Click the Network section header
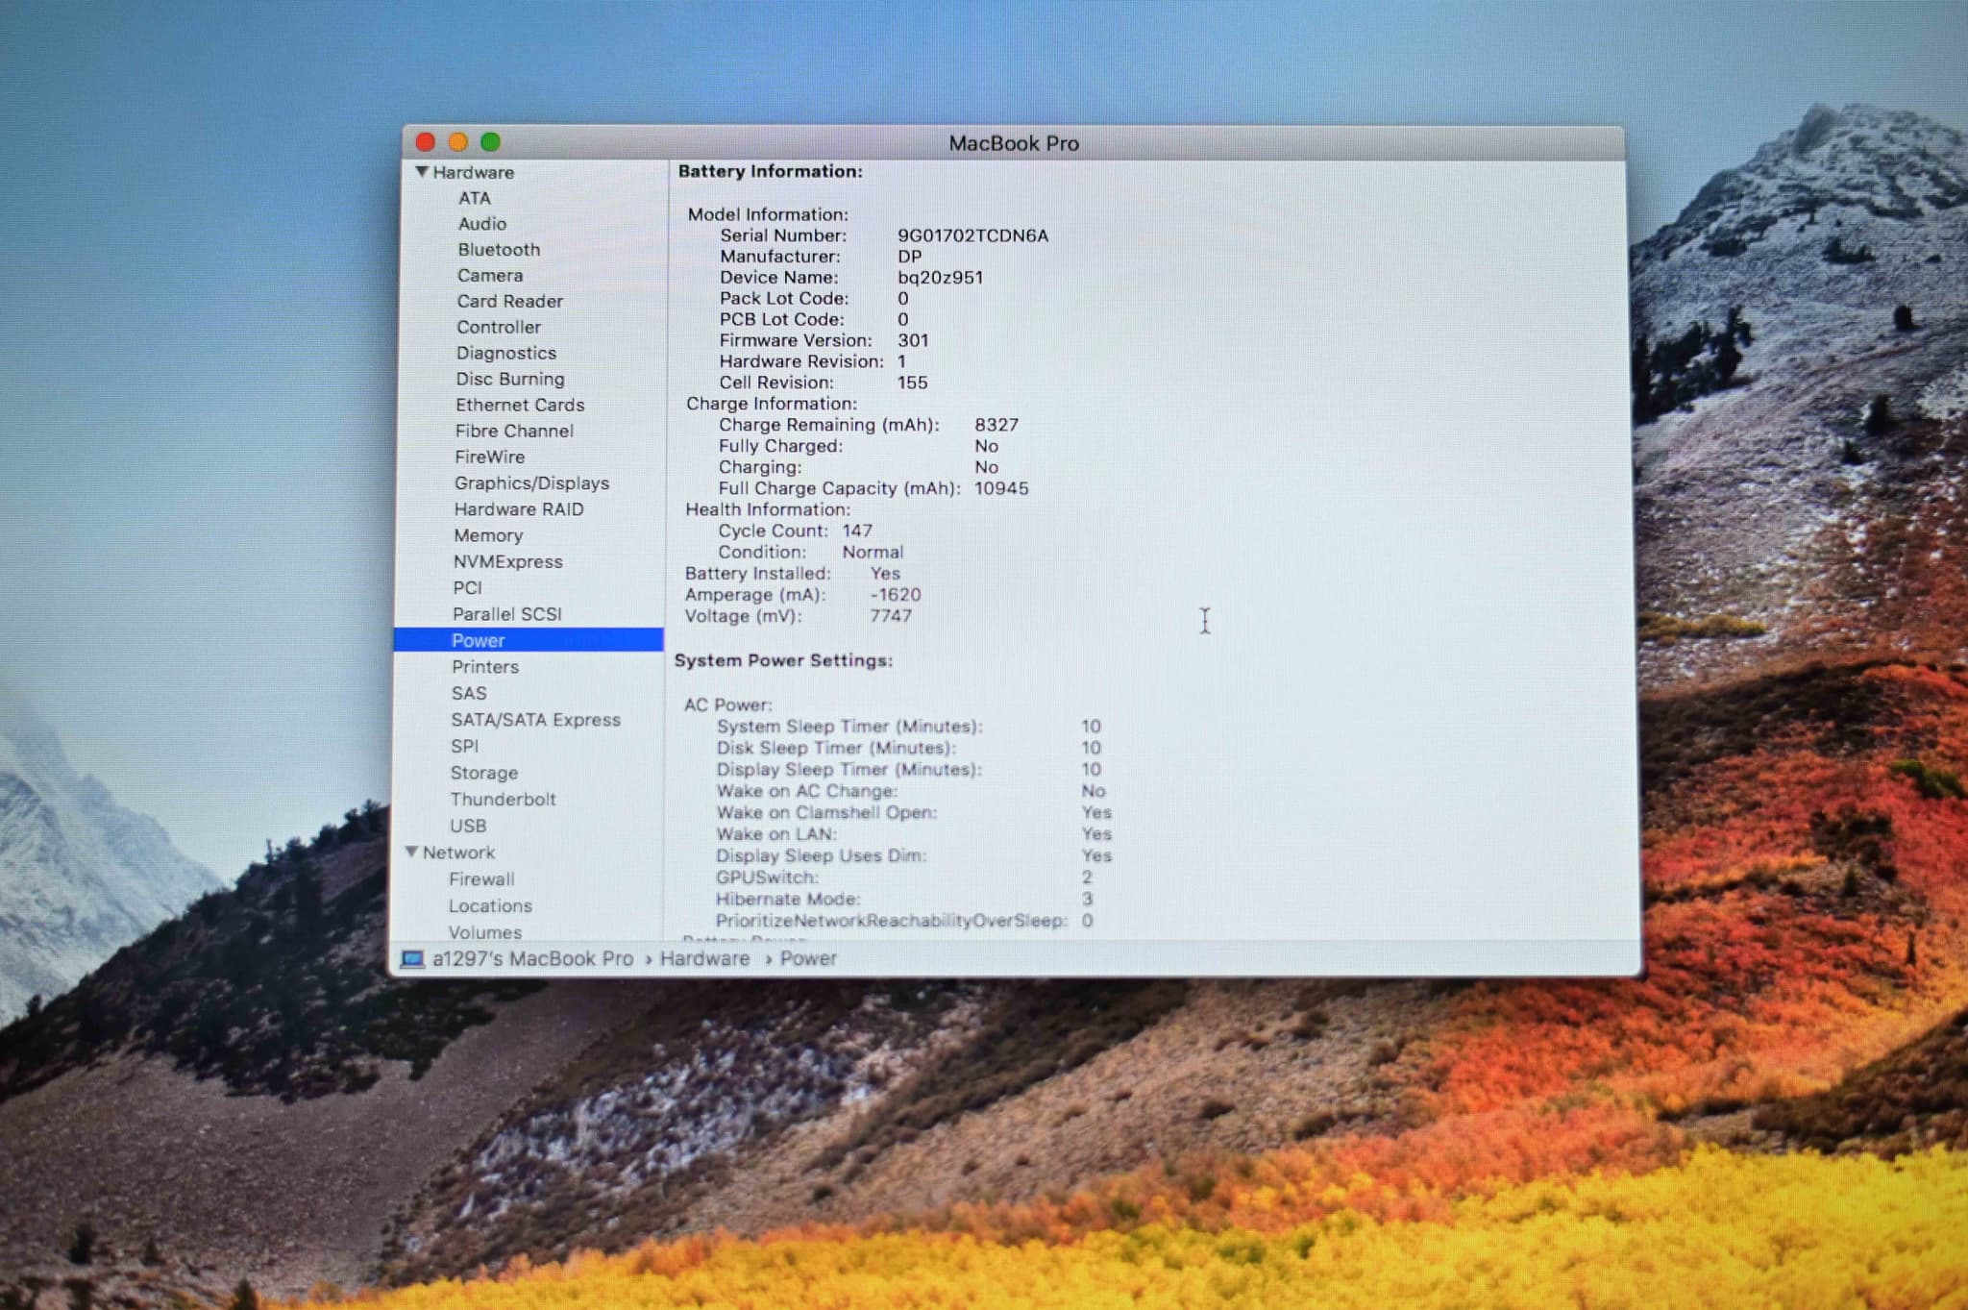The height and width of the screenshot is (1310, 1968). tap(459, 853)
